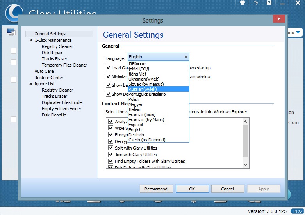Open Restore Center settings in sidebar

[x=49, y=78]
